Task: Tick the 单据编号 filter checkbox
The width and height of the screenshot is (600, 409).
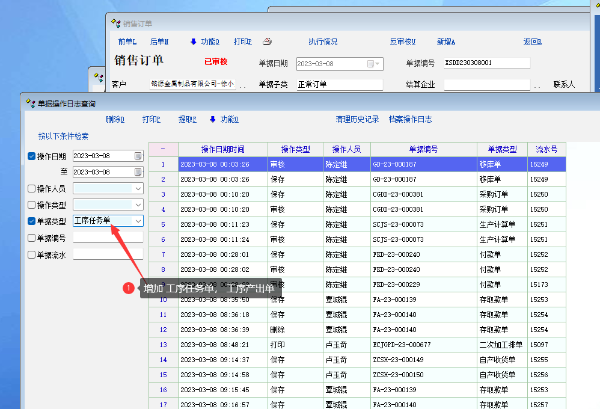Action: [x=32, y=238]
